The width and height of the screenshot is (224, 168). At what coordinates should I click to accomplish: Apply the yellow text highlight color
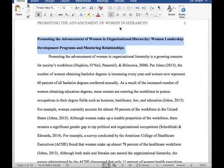tap(89, 14)
